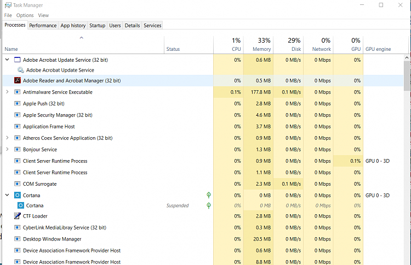Switch to the Details tab
The width and height of the screenshot is (411, 265).
pyautogui.click(x=132, y=25)
